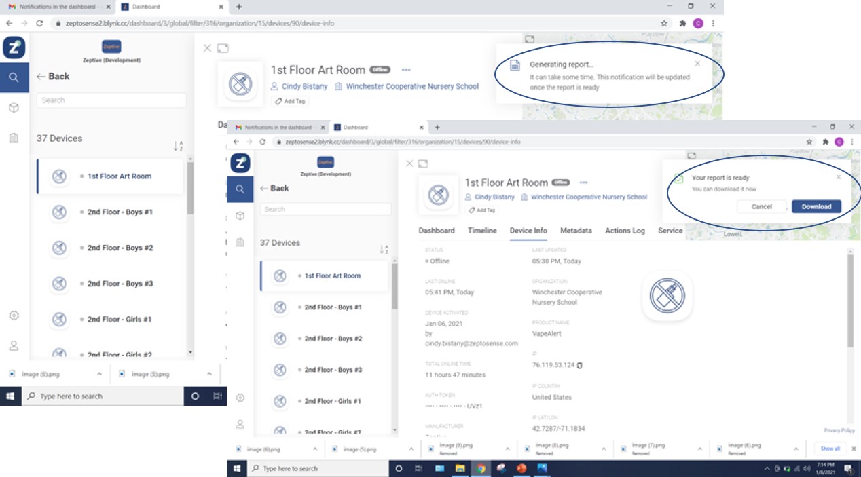Image resolution: width=861 pixels, height=477 pixels.
Task: Open organizations building icon in front sidebar
Action: pyautogui.click(x=240, y=242)
